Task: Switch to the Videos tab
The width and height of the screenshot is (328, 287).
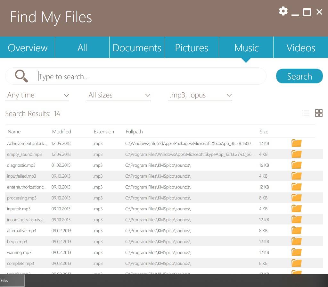Action: (x=301, y=47)
